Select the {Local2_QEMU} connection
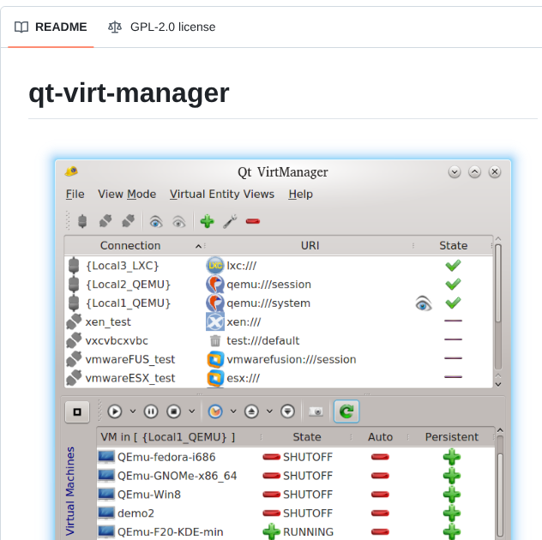 pos(129,285)
